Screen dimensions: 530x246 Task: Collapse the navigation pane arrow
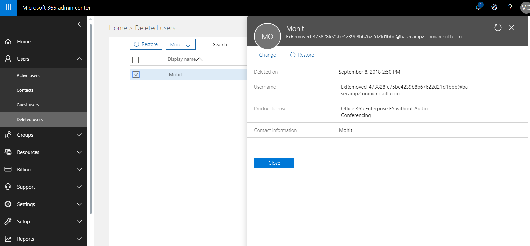point(79,24)
